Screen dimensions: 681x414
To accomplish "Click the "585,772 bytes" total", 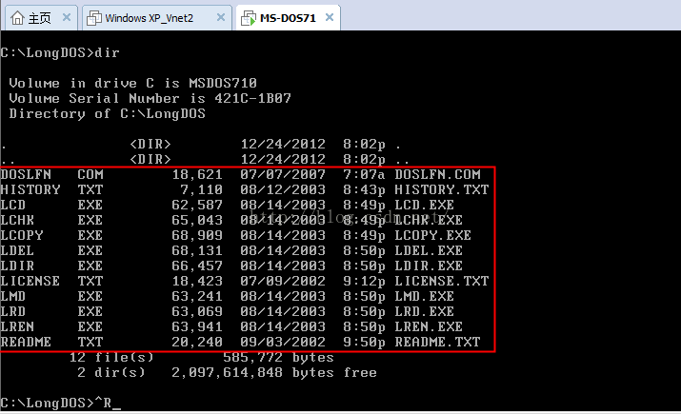I will [x=278, y=357].
